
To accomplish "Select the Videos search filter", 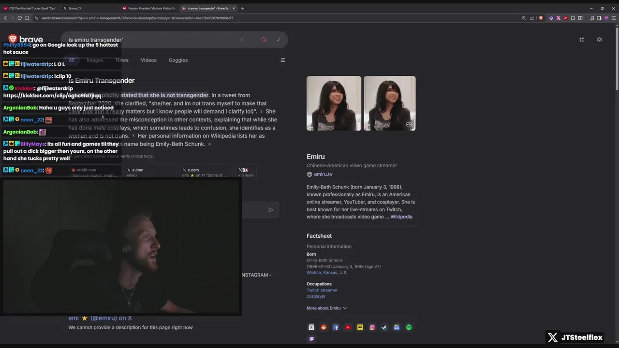I will click(x=148, y=60).
